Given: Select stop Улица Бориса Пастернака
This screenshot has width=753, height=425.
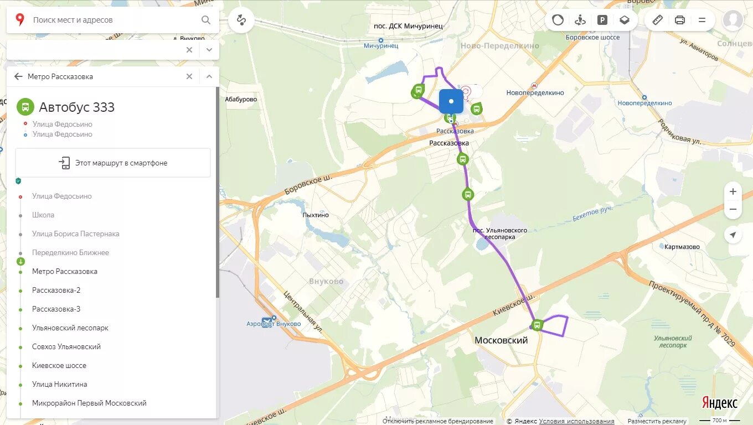Looking at the screenshot, I should tap(76, 234).
